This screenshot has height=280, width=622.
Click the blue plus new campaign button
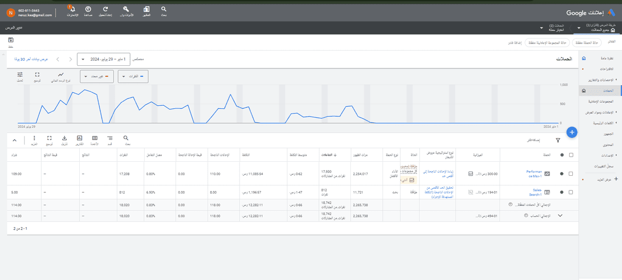[572, 132]
